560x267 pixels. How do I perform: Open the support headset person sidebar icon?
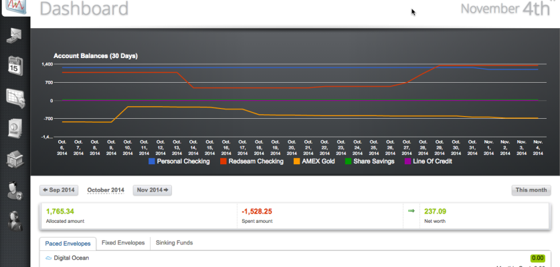(15, 221)
